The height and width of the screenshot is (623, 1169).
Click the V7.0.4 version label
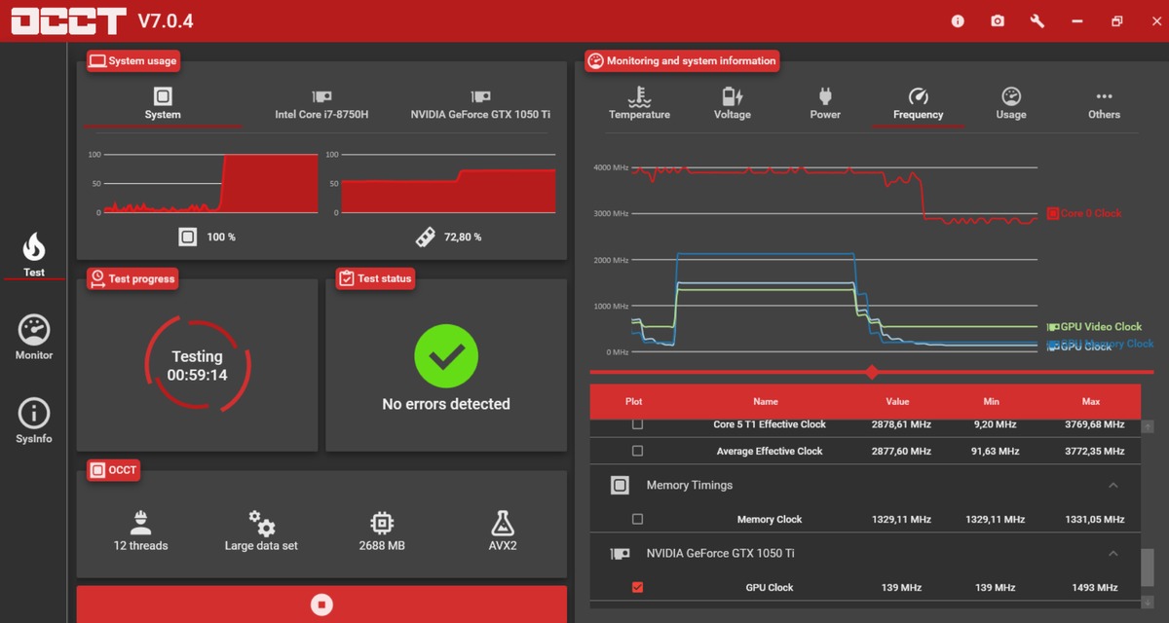166,20
